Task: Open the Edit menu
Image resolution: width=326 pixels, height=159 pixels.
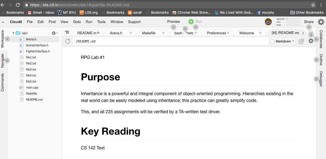Action: coord(41,22)
